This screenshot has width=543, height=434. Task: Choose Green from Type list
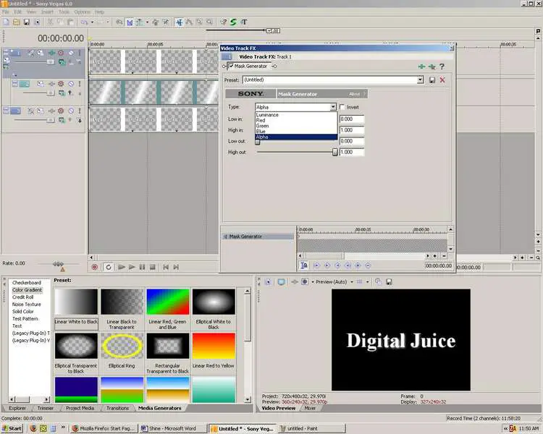pos(296,126)
